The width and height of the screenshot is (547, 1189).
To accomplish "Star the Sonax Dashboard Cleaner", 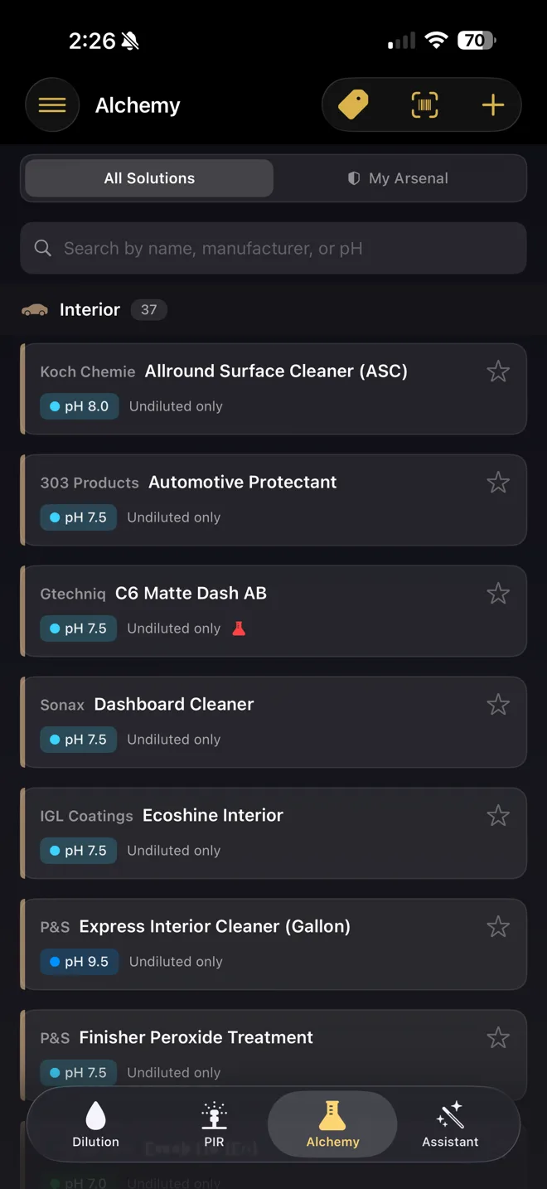I will coord(498,704).
